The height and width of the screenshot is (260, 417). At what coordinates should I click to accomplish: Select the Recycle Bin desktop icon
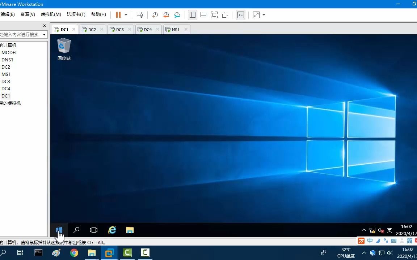pyautogui.click(x=64, y=49)
